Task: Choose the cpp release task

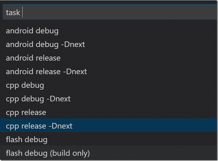Action: pyautogui.click(x=108, y=112)
